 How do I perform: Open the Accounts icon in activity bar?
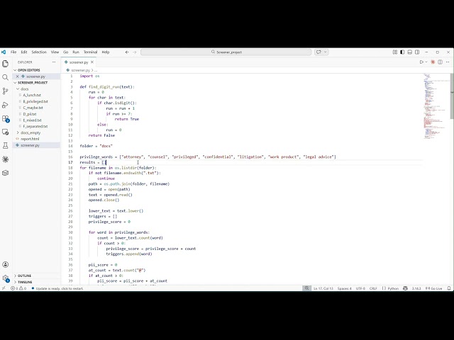click(5, 264)
